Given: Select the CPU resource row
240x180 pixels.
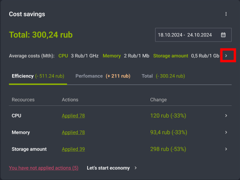Looking at the screenshot, I should 120,116.
